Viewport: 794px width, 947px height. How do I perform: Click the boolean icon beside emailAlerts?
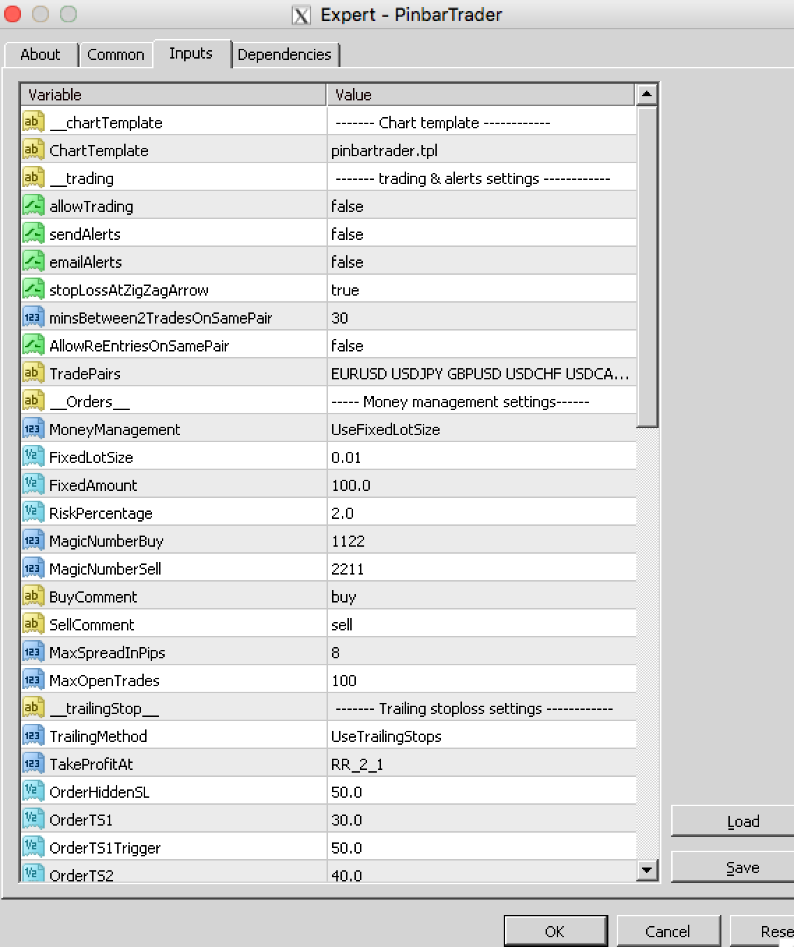33,262
